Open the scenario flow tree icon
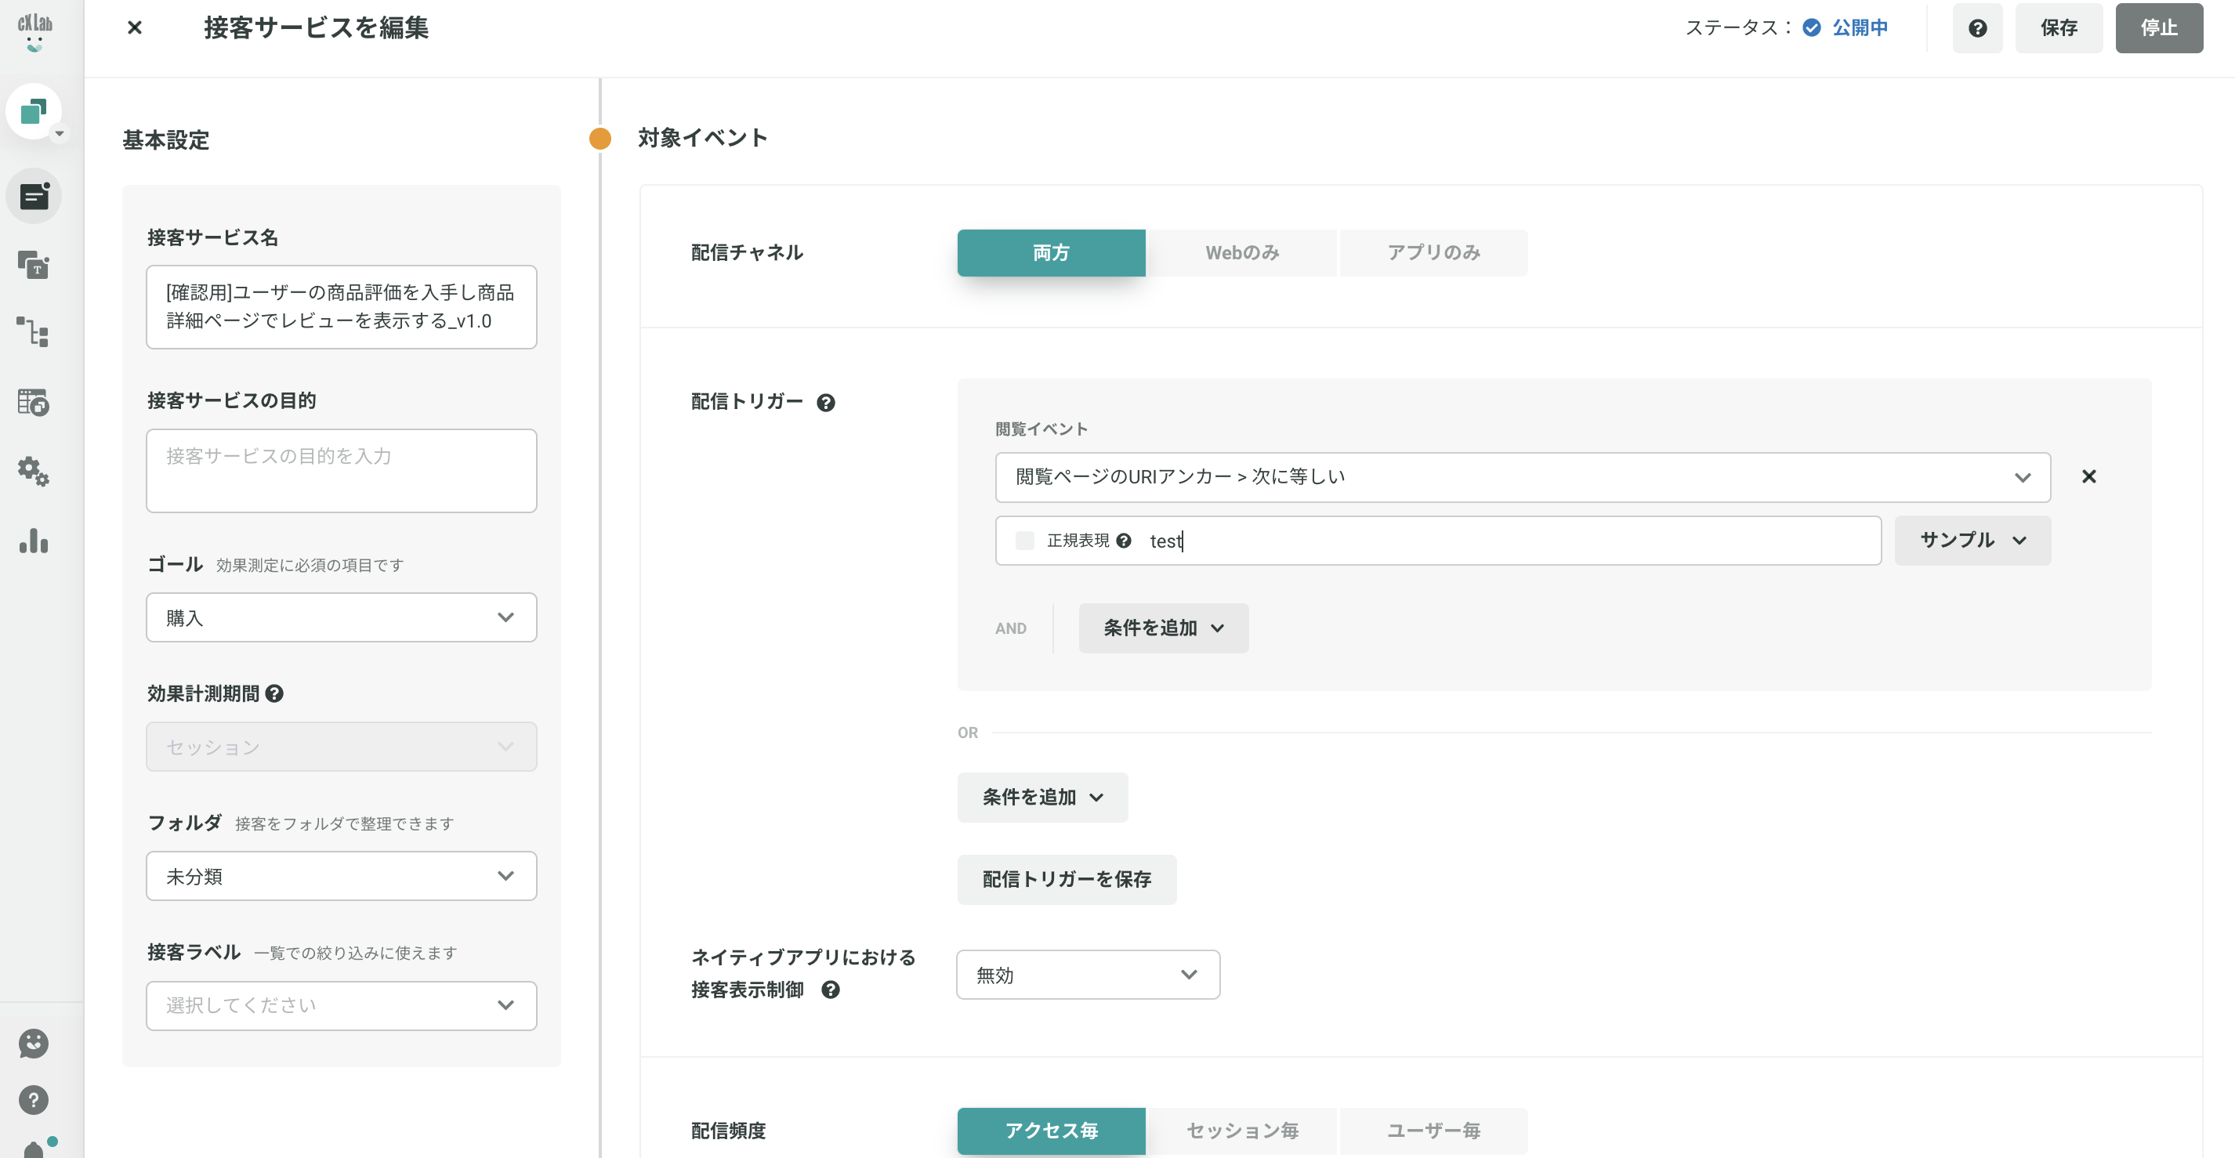This screenshot has width=2235, height=1158. pyautogui.click(x=34, y=332)
